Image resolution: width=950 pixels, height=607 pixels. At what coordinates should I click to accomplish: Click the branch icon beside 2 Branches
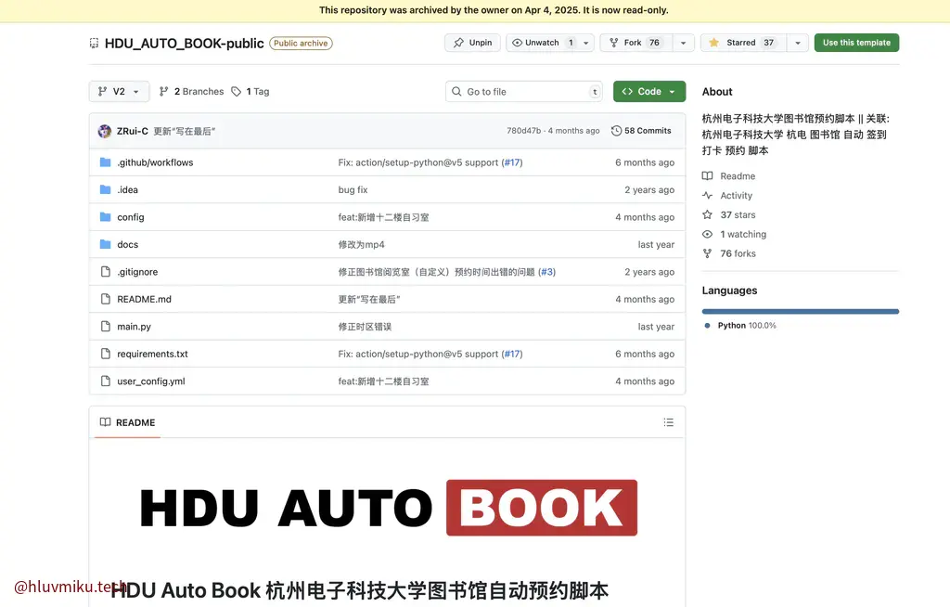click(163, 92)
